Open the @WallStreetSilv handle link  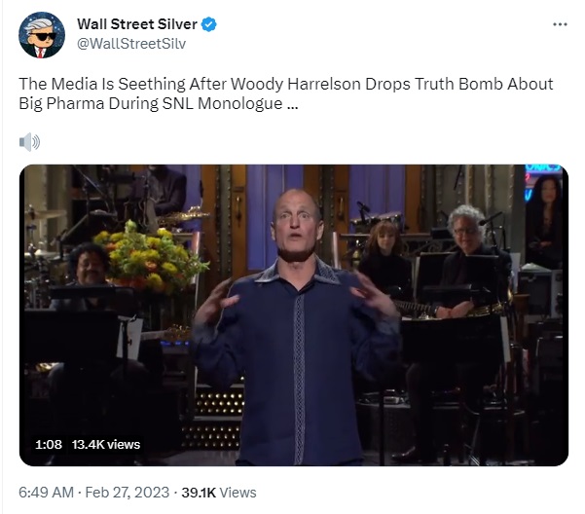coord(131,44)
